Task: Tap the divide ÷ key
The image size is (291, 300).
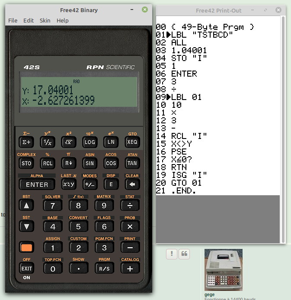Action: pos(130,206)
